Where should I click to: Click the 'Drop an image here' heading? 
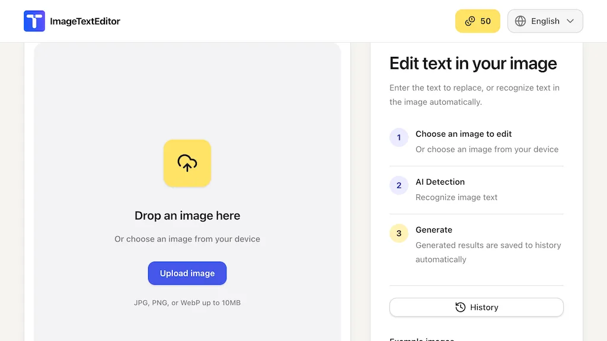pos(187,215)
